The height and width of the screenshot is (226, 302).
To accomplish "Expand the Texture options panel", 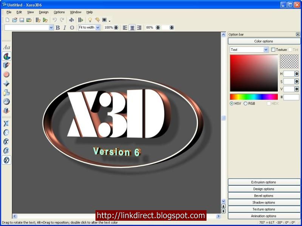I will 264,209.
